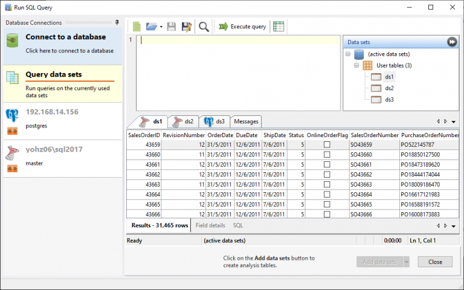Minimize the Run SQL Query window

pos(410,7)
